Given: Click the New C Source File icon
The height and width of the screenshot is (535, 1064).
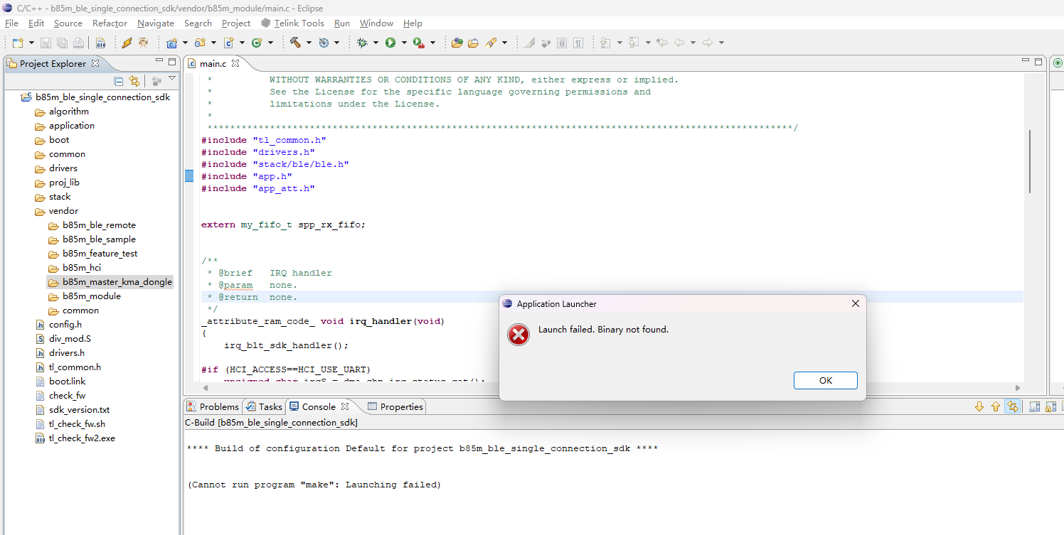Looking at the screenshot, I should [228, 43].
